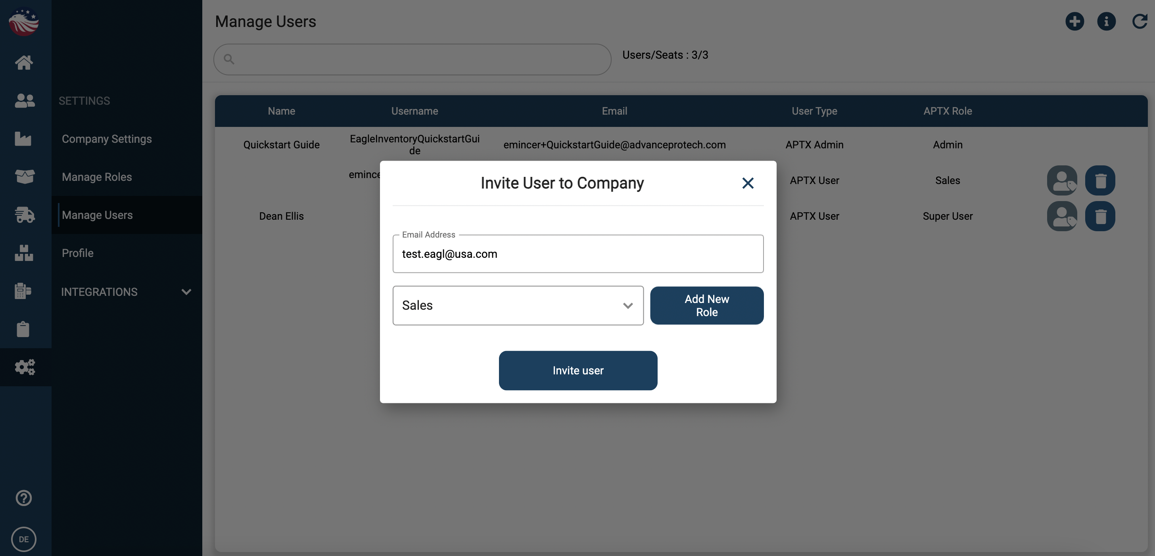Change role of Sales user icon
The image size is (1155, 556).
pyautogui.click(x=1062, y=180)
